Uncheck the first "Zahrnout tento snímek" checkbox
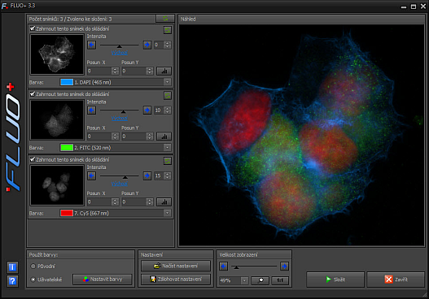 [x=33, y=28]
